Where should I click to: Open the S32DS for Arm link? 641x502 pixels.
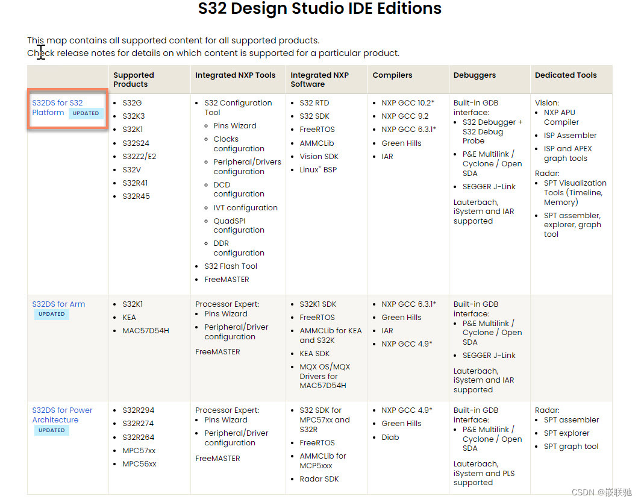pyautogui.click(x=58, y=304)
